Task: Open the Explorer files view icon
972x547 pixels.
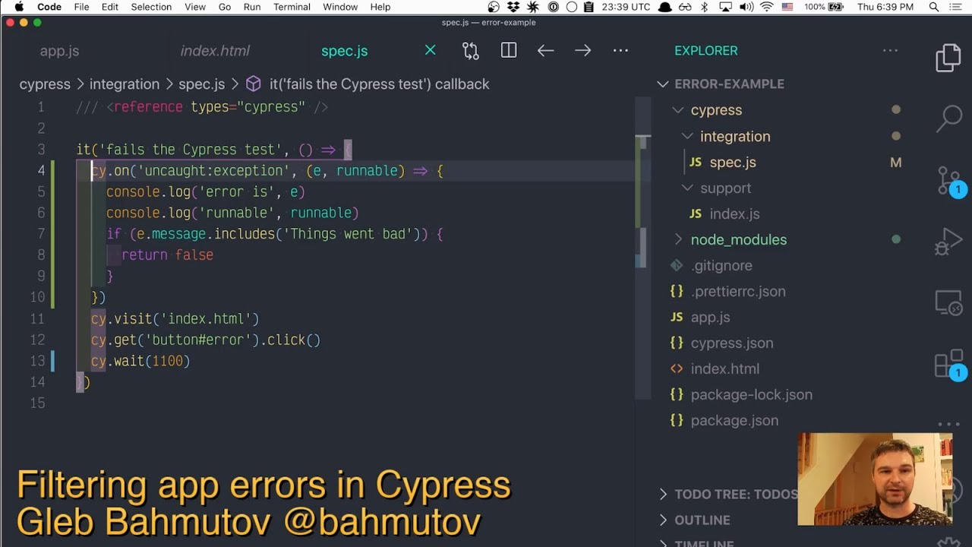Action: pyautogui.click(x=948, y=58)
